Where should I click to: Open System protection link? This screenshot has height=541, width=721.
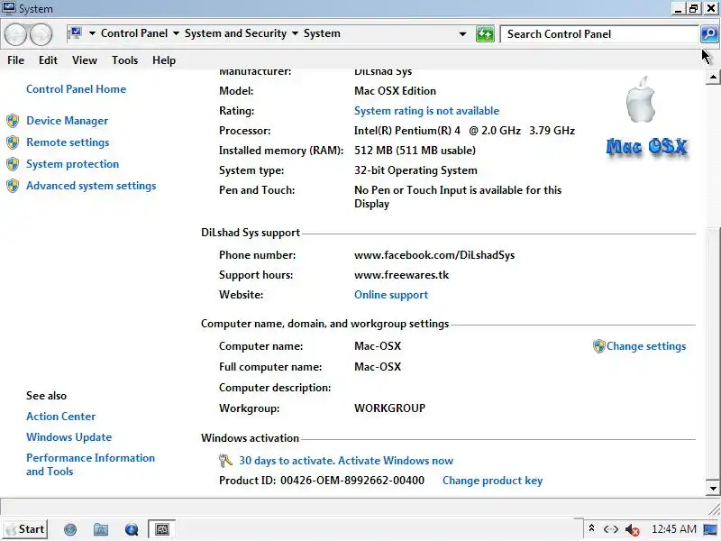tap(72, 164)
